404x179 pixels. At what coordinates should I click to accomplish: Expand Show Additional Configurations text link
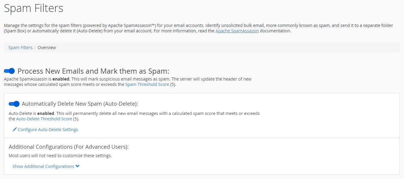[43, 166]
